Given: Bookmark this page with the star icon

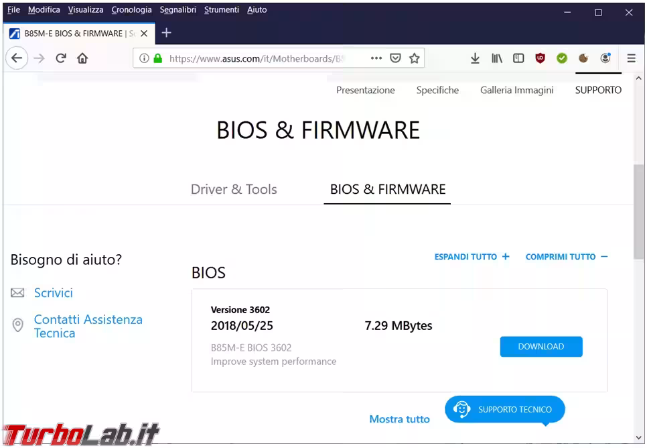Looking at the screenshot, I should point(415,58).
